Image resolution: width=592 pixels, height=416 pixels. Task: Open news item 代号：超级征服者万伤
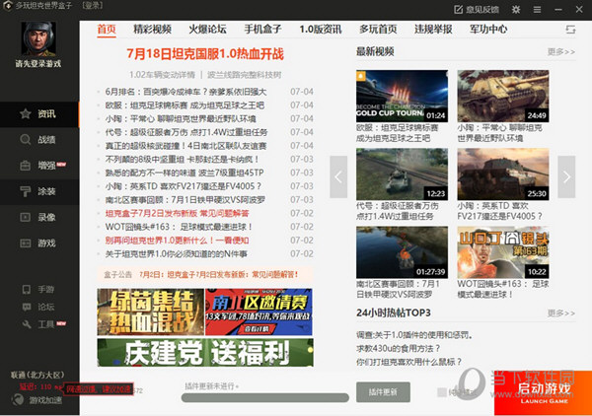pos(186,132)
